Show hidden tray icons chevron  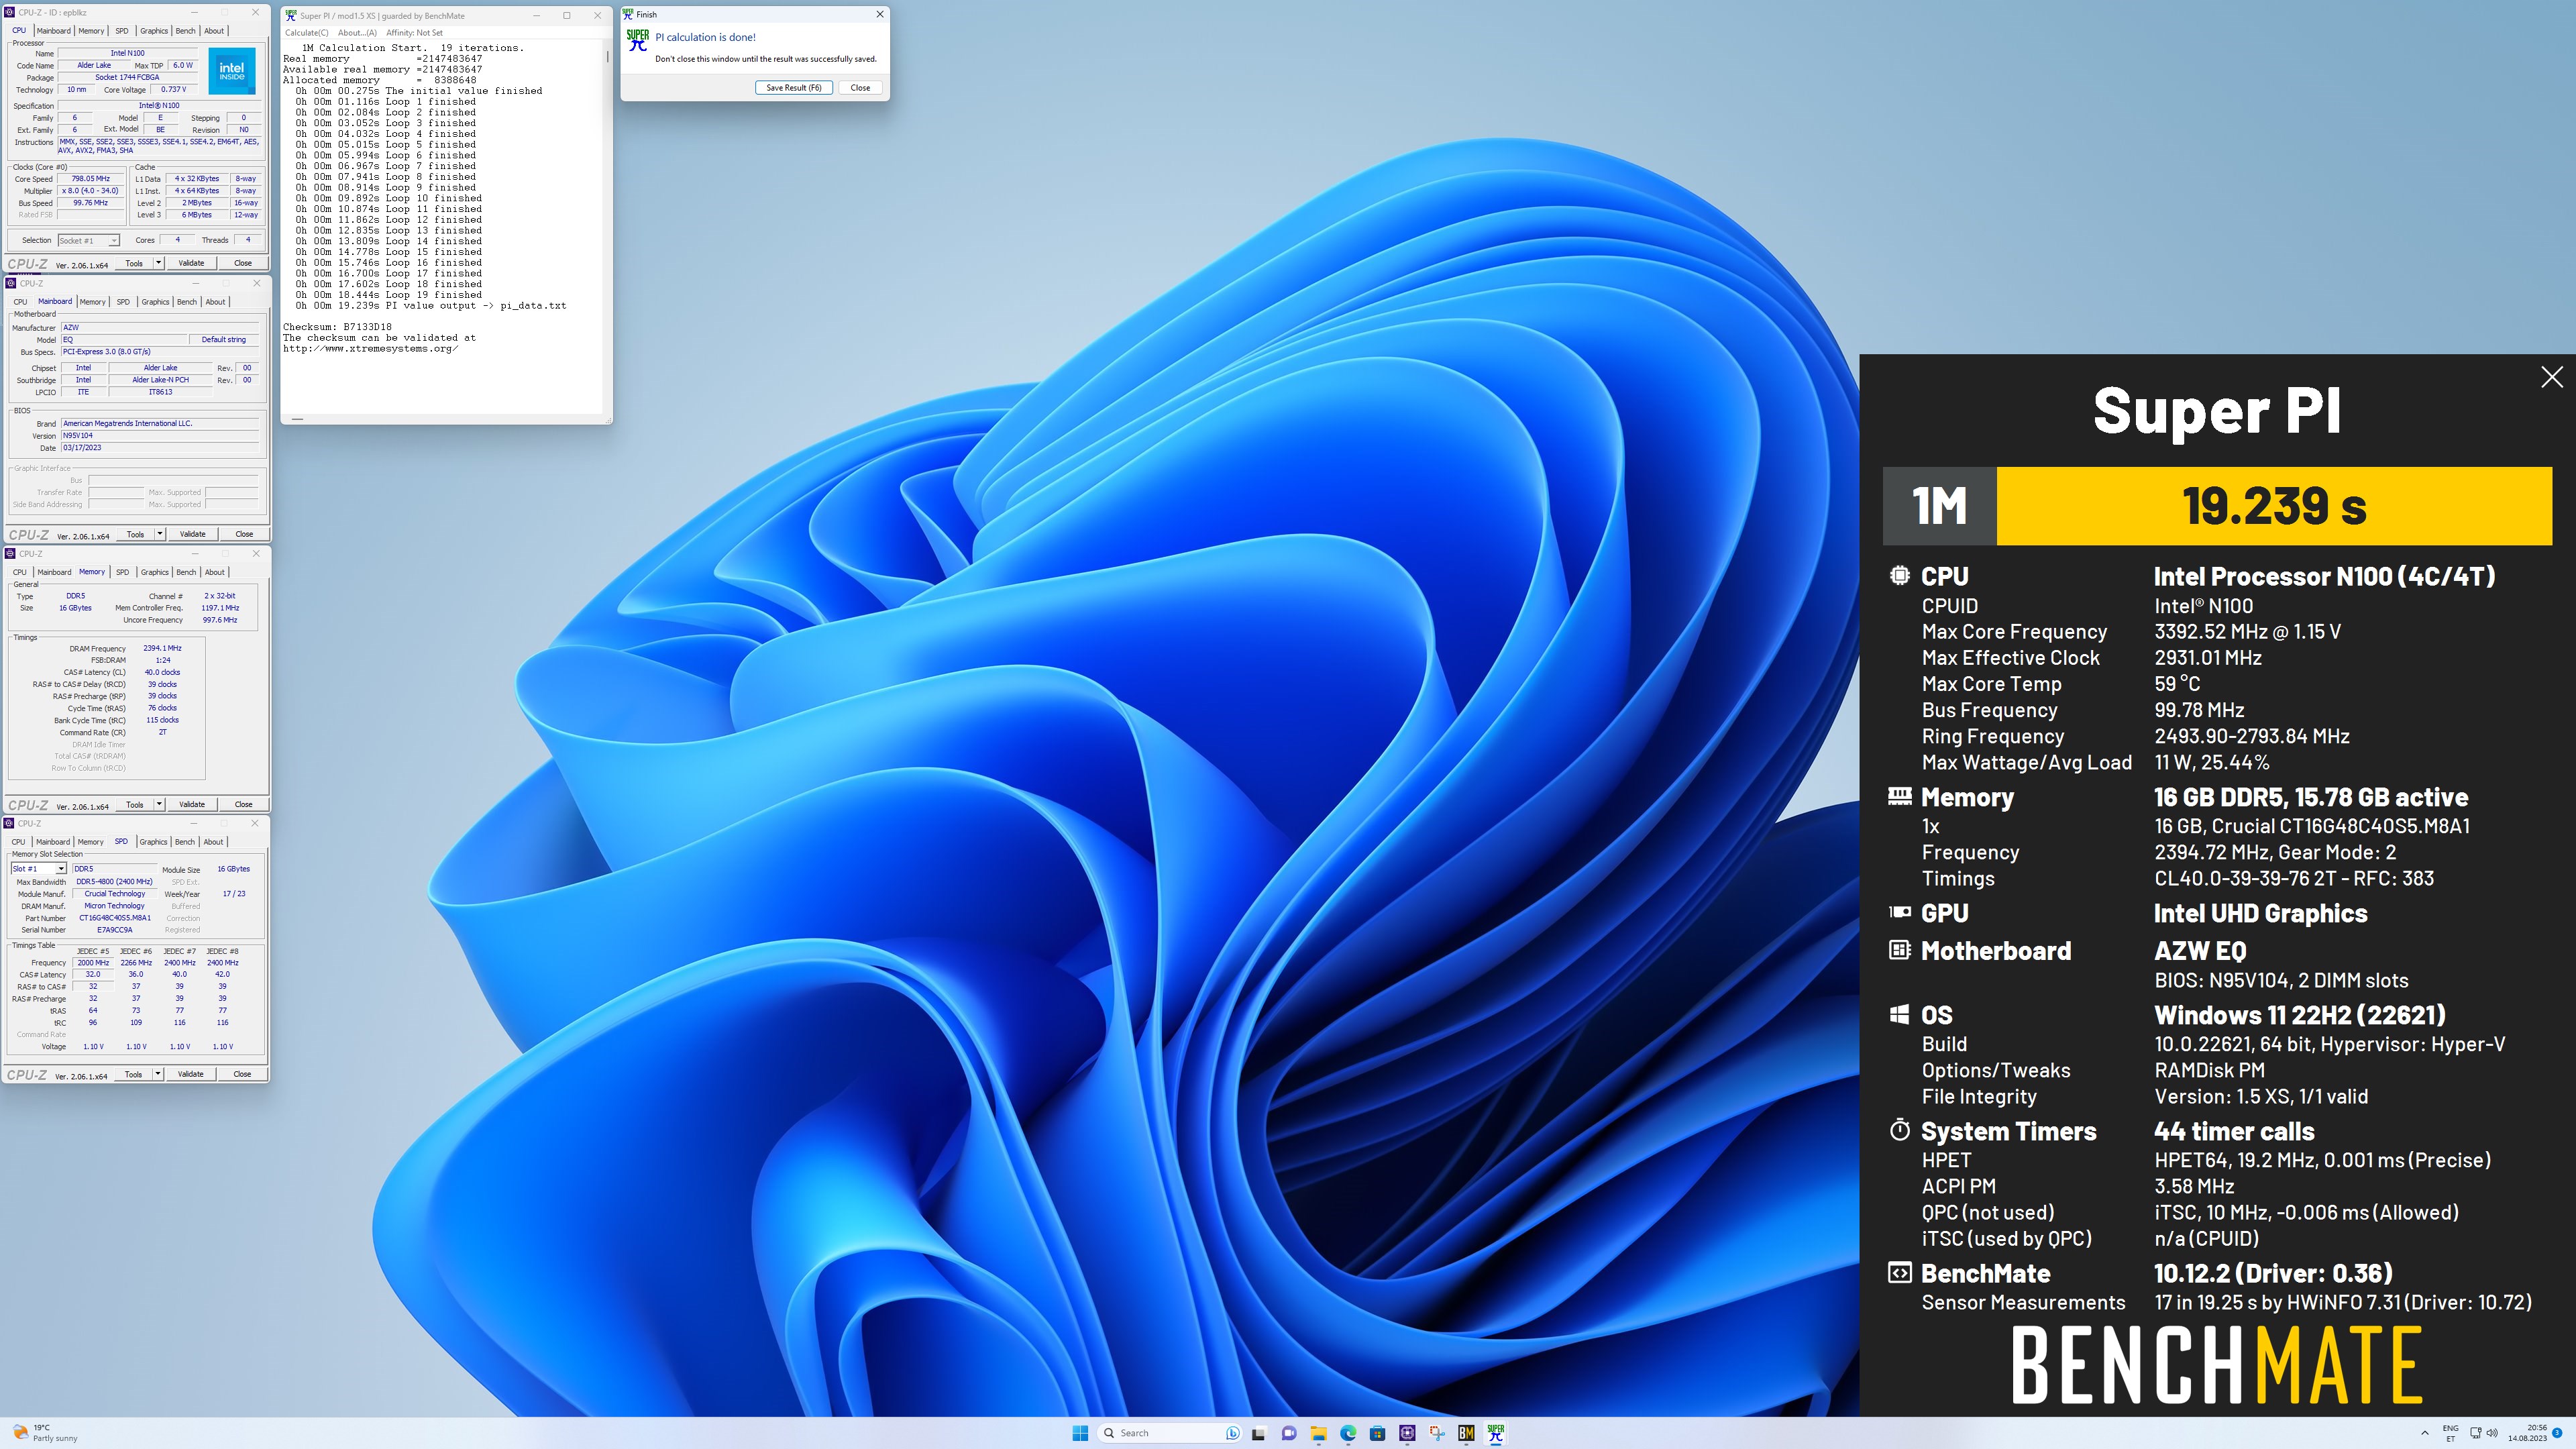tap(2424, 1433)
